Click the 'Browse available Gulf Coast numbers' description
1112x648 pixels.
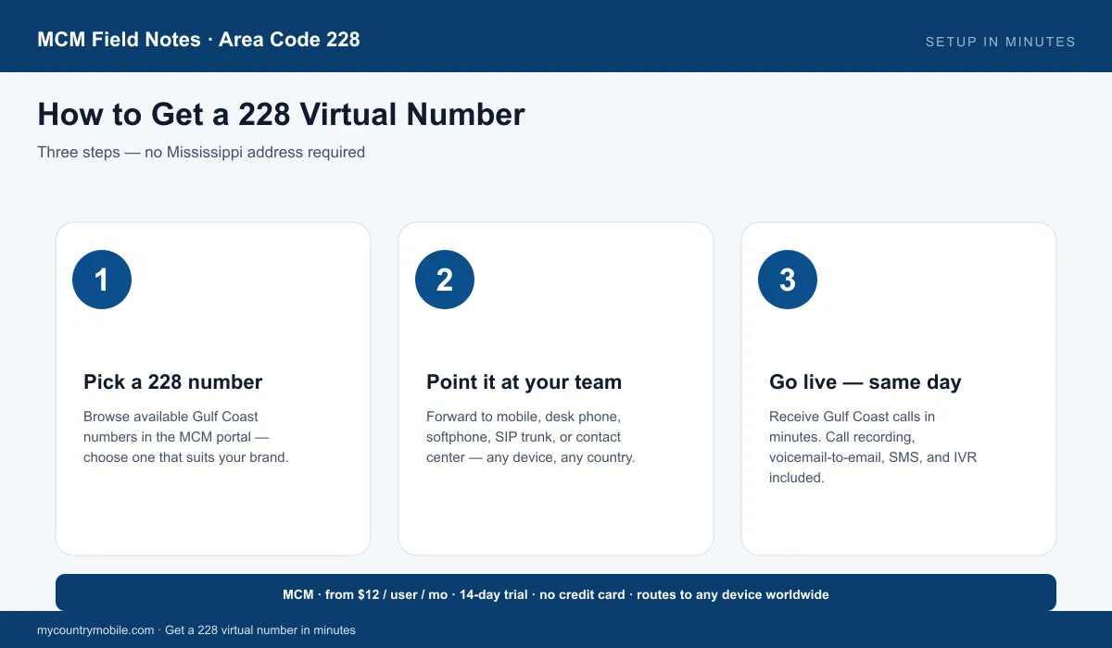(x=186, y=437)
